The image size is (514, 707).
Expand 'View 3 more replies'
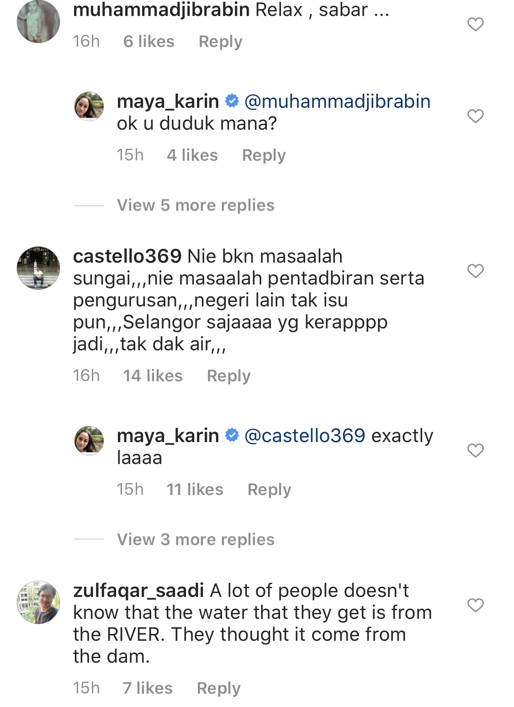point(196,540)
